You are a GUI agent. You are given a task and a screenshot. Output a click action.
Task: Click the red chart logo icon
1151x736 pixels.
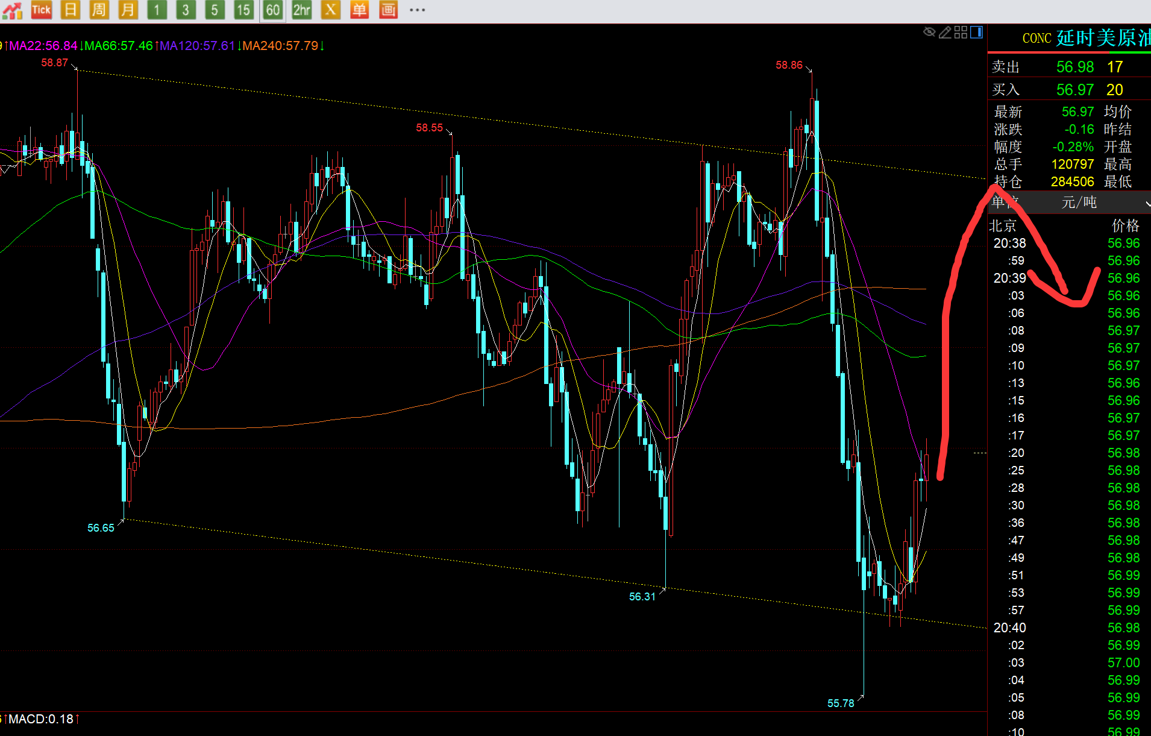(x=12, y=10)
